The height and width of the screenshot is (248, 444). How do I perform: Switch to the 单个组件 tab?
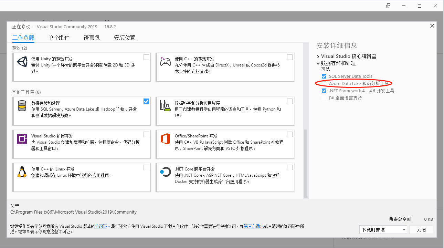[59, 38]
